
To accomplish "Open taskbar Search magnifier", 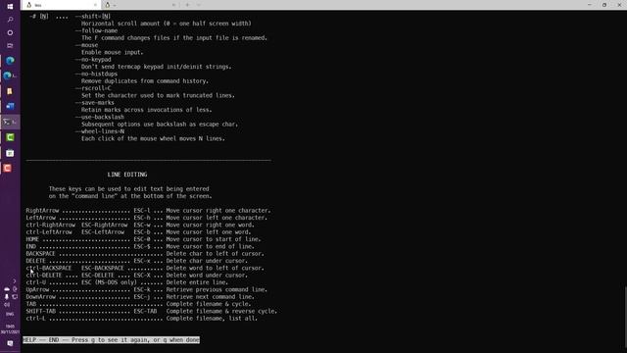I will [x=10, y=20].
